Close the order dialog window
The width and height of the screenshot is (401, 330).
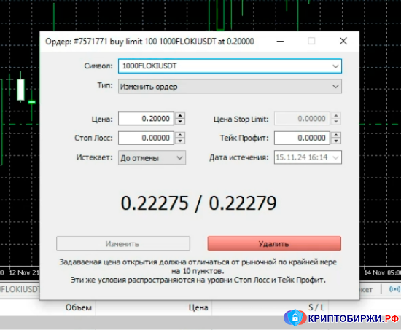pos(343,41)
